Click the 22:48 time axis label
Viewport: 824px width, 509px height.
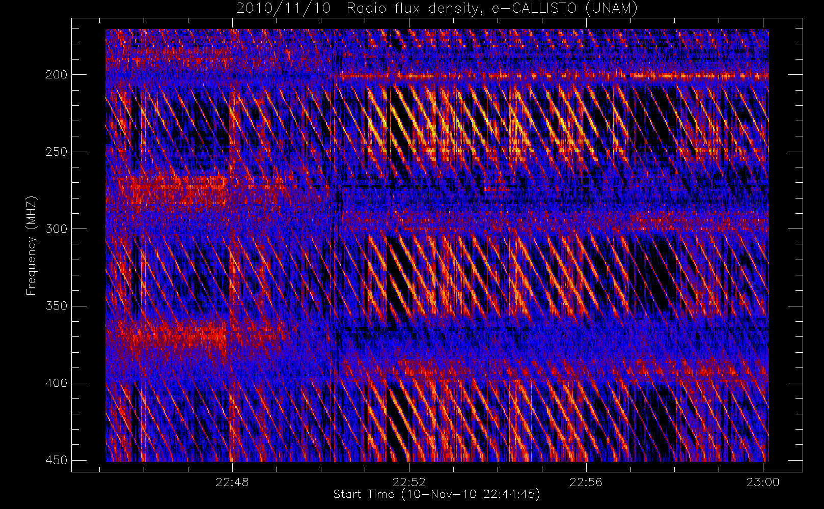pyautogui.click(x=232, y=483)
